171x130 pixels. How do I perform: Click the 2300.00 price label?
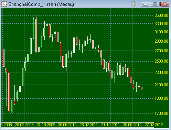coord(161,73)
